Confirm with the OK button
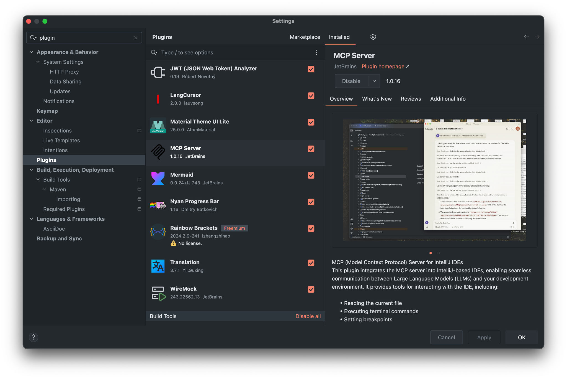 (x=522, y=337)
